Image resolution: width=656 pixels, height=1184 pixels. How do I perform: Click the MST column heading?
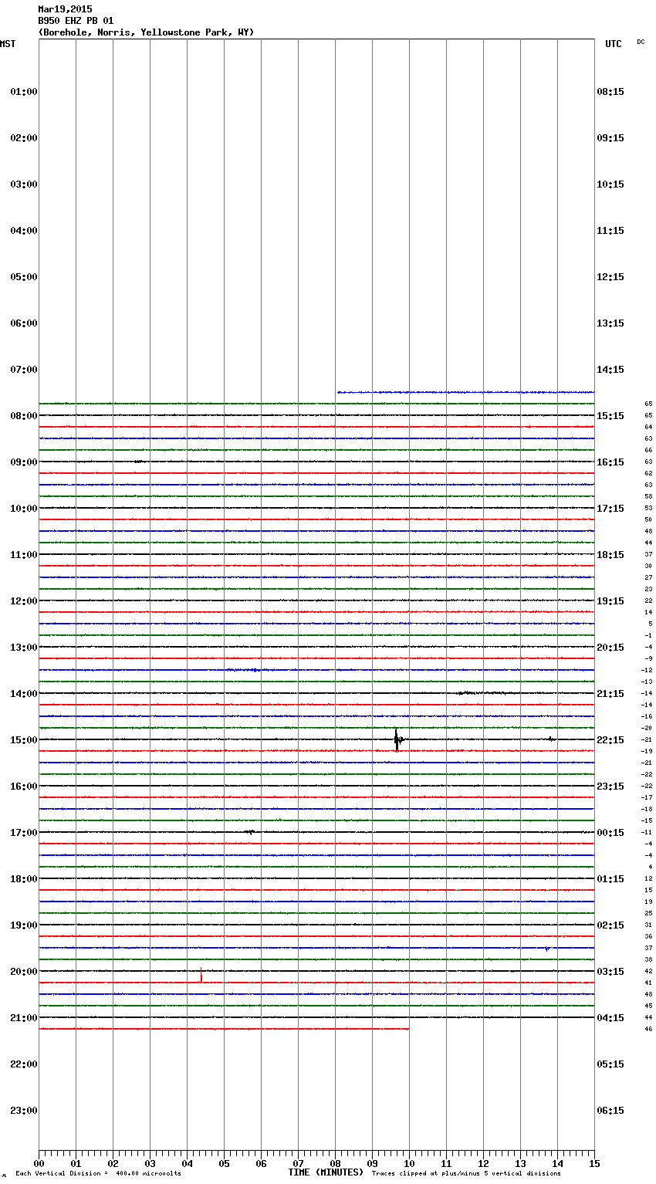[x=8, y=44]
